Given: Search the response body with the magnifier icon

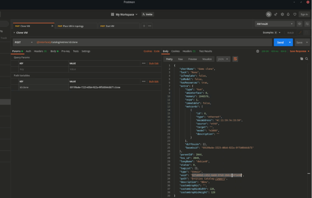Looking at the screenshot, I should 307,59.
